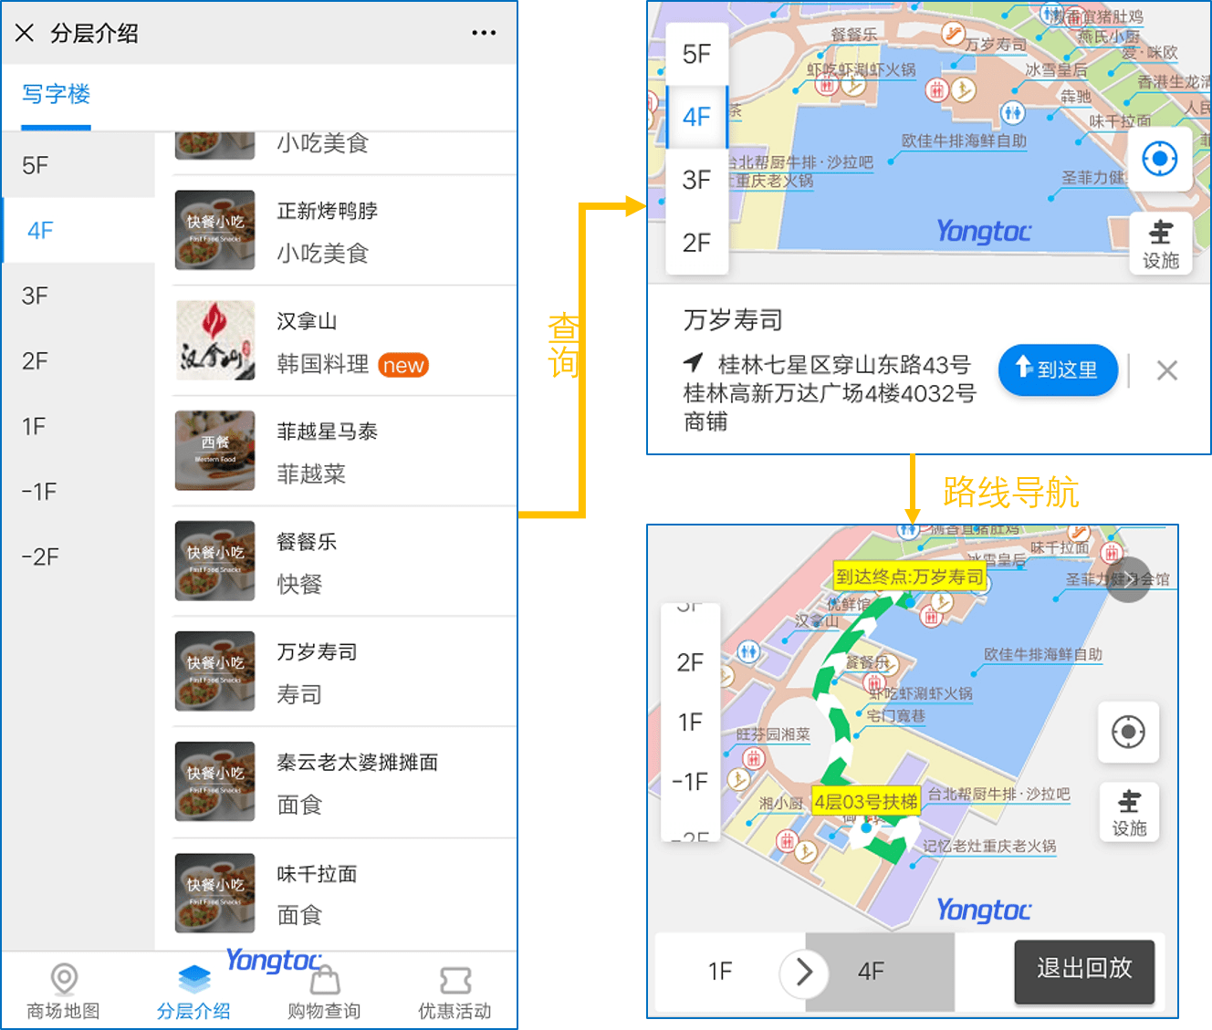Click the restroom icon on route map
Image resolution: width=1212 pixels, height=1030 pixels.
pyautogui.click(x=749, y=650)
